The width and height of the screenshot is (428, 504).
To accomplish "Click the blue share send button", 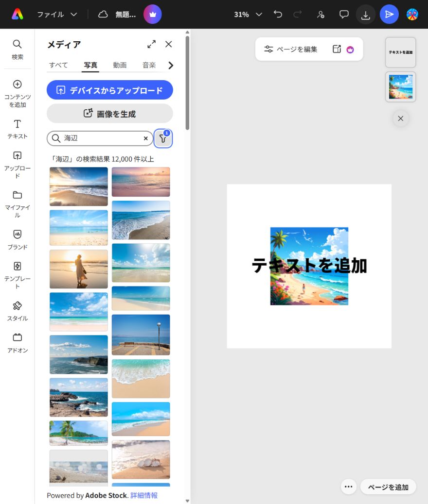I will [x=389, y=14].
